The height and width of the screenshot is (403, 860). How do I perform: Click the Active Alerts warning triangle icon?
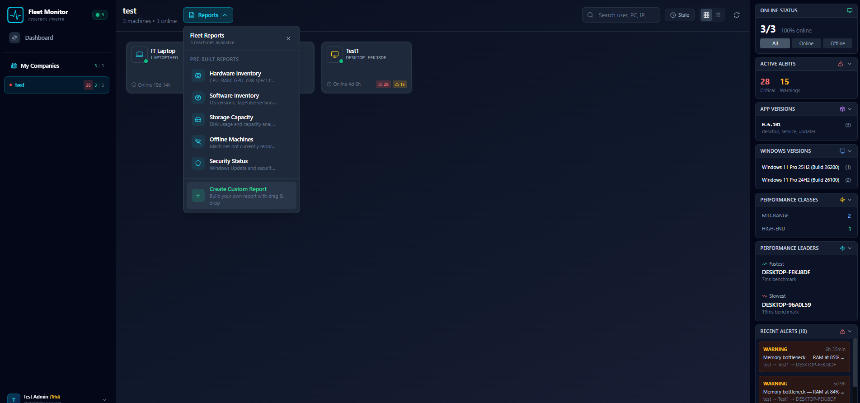tap(841, 64)
